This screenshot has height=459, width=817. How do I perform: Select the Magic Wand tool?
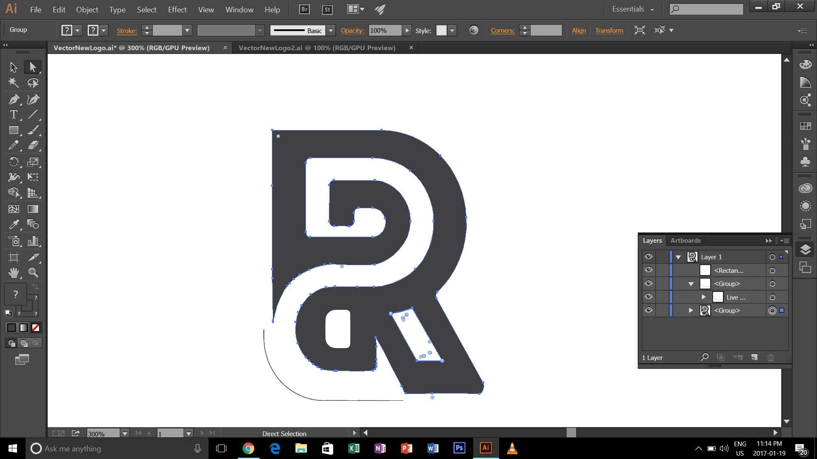pyautogui.click(x=14, y=82)
